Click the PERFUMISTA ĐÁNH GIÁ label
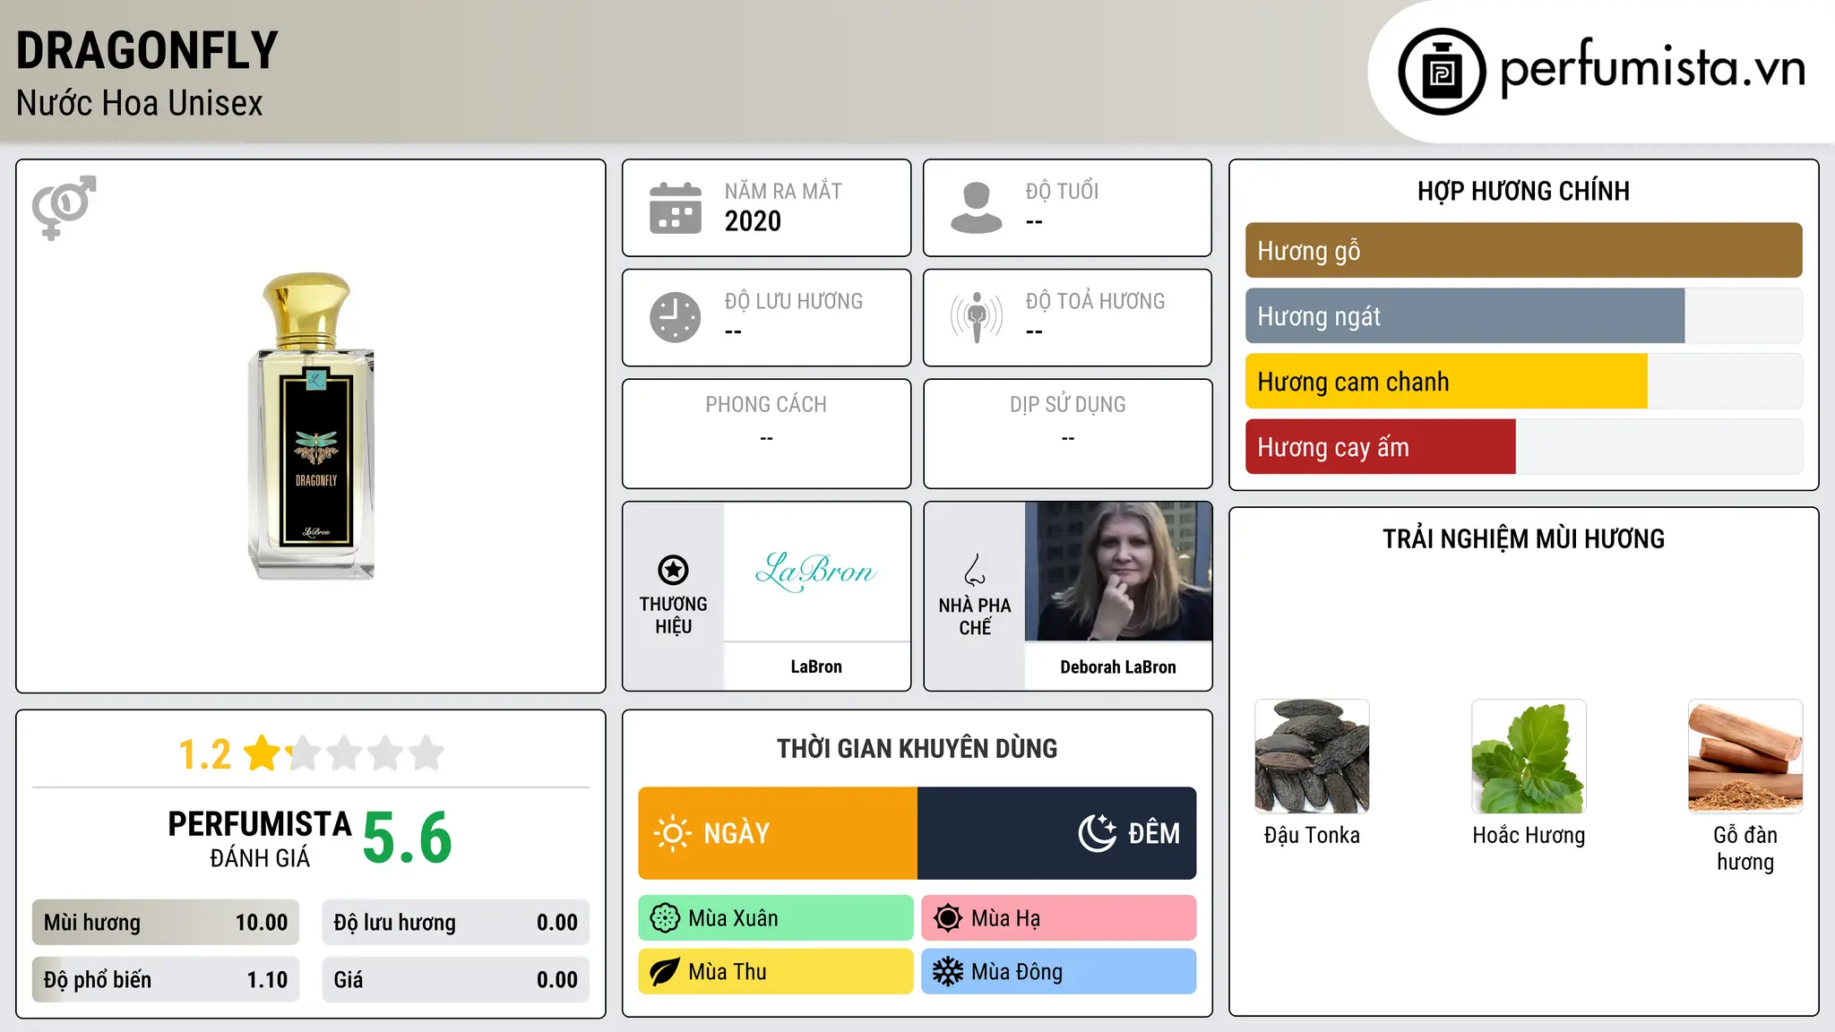The image size is (1835, 1032). (x=260, y=838)
